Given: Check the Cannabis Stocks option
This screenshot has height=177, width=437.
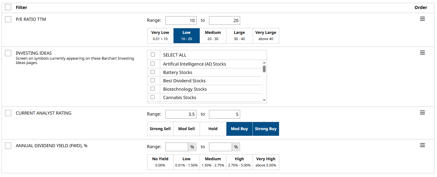Looking at the screenshot, I should (x=153, y=97).
